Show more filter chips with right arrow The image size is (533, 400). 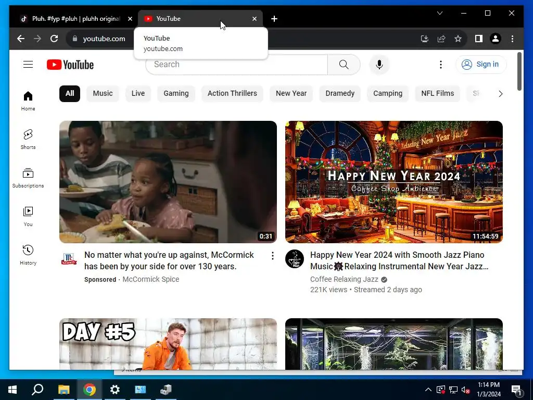[500, 94]
